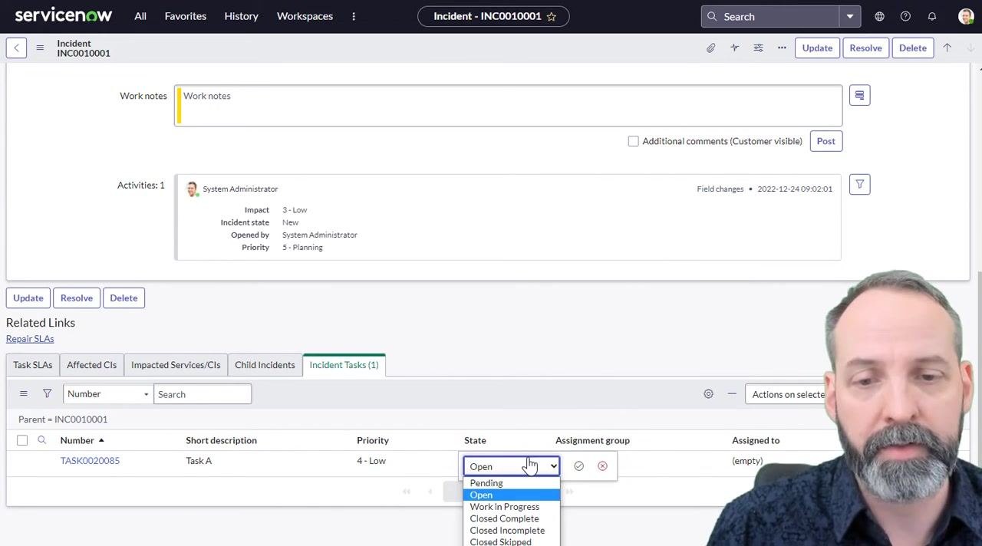
Task: Click the Delete button below the activity stream
Action: click(124, 298)
